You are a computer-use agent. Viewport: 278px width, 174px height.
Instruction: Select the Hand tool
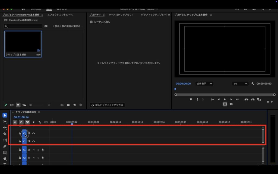(x=5, y=159)
